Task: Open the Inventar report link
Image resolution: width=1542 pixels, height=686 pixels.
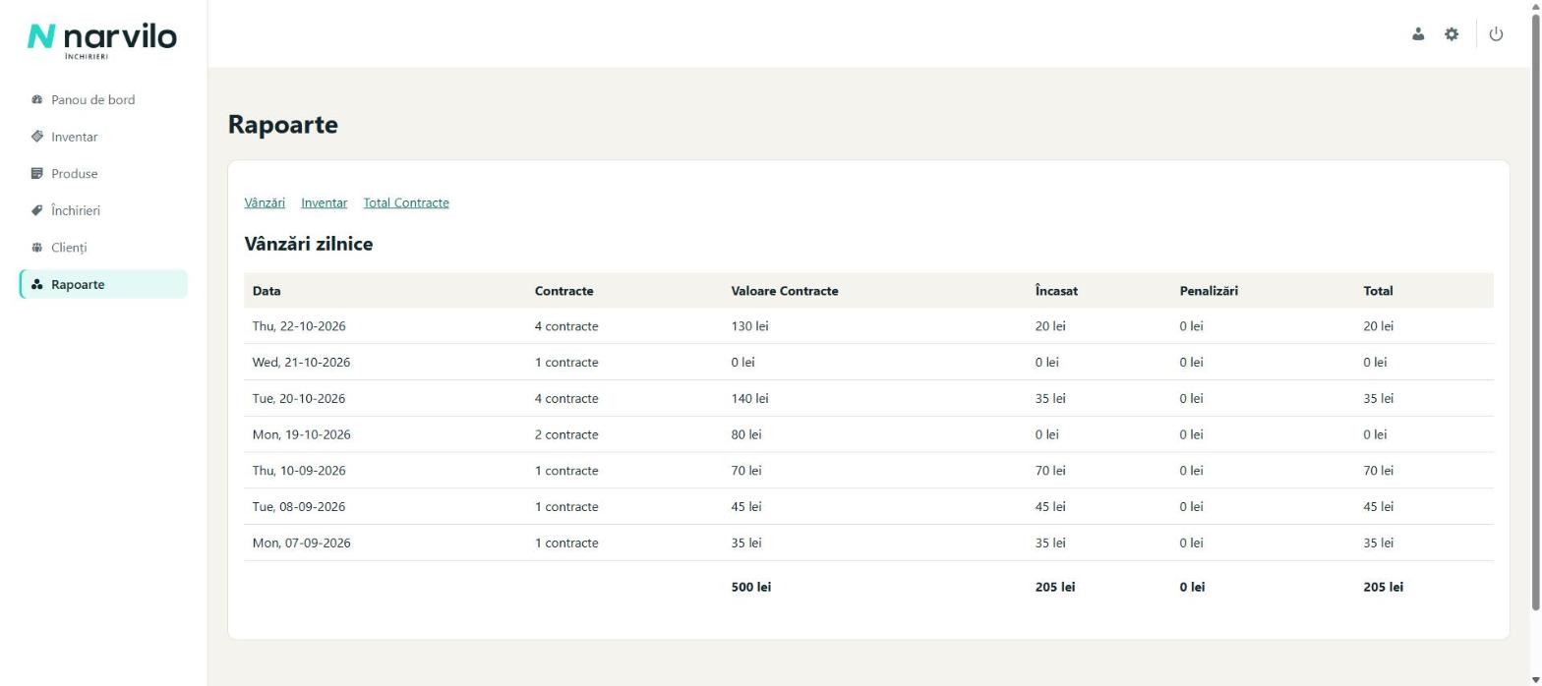Action: pos(325,202)
